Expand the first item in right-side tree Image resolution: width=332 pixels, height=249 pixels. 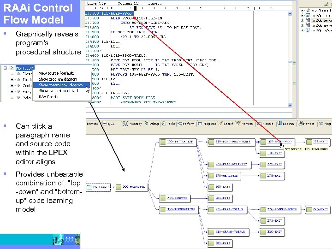coord(302,10)
